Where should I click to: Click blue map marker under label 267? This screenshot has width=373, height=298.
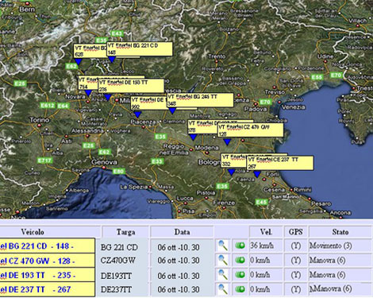tap(257, 174)
